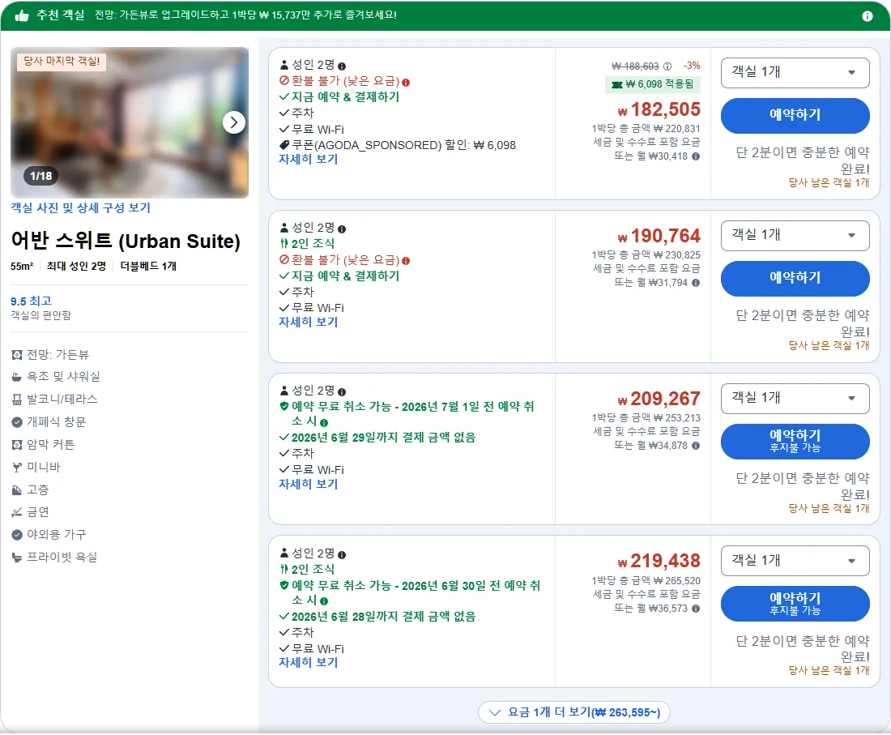The image size is (891, 735).
Task: Open the 객실 1개 dropdown for the ₩190,764 rate
Action: point(795,235)
